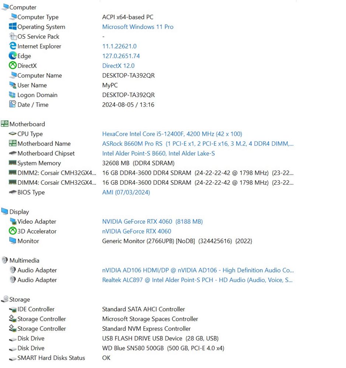346x368 pixels.
Task: Click the Computer Name row icon
Action: pos(13,75)
